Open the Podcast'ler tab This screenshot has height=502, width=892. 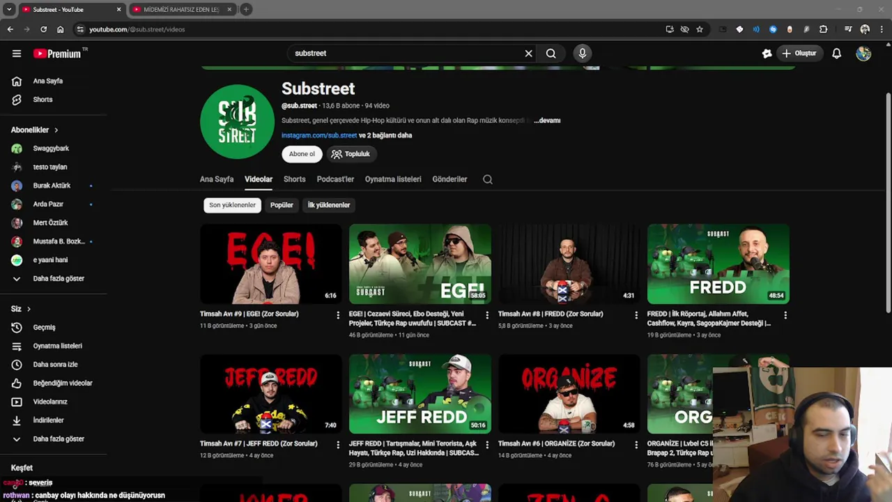tap(335, 179)
